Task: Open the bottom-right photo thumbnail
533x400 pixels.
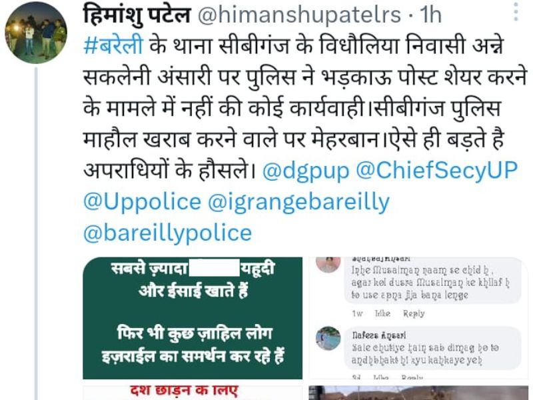Action: (418, 393)
